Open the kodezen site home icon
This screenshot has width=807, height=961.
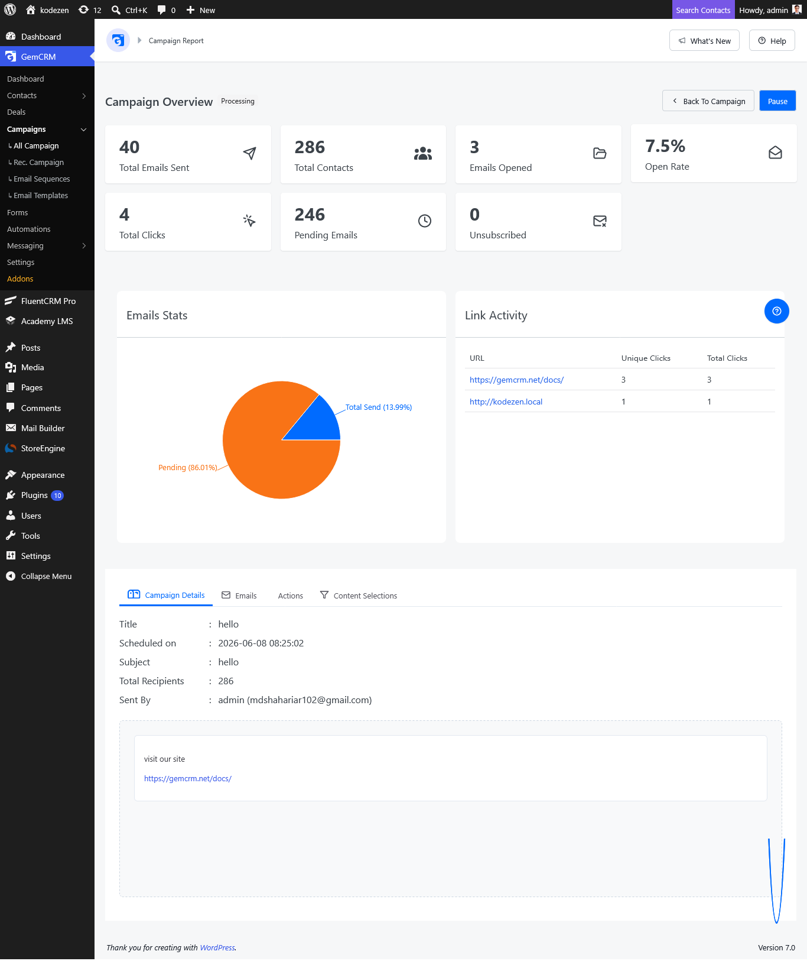coord(31,9)
